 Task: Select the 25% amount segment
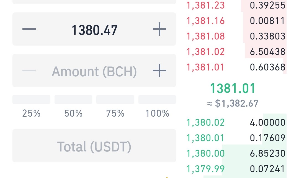[31, 100]
